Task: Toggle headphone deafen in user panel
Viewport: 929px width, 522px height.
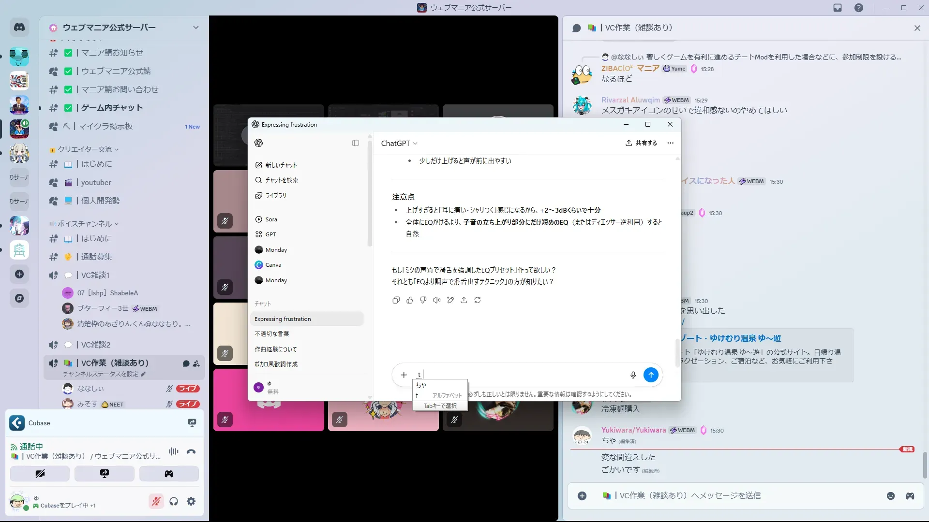Action: [174, 501]
